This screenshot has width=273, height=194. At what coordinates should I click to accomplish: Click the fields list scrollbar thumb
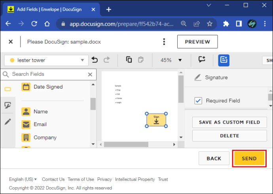click(93, 104)
